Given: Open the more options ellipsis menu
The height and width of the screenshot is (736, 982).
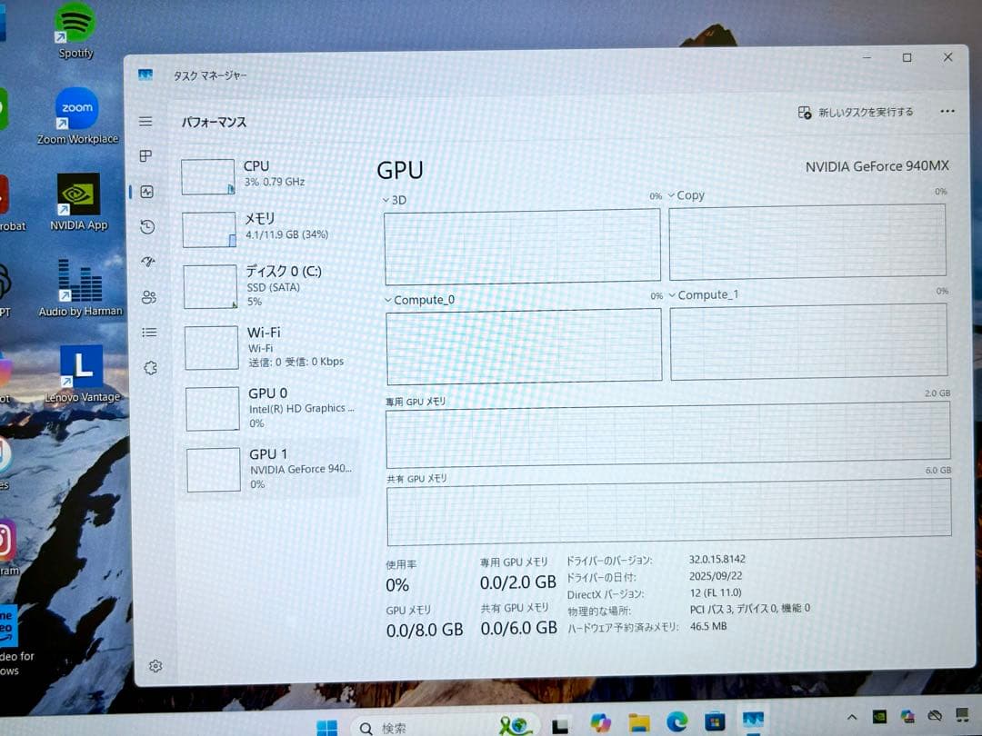Looking at the screenshot, I should click(947, 110).
